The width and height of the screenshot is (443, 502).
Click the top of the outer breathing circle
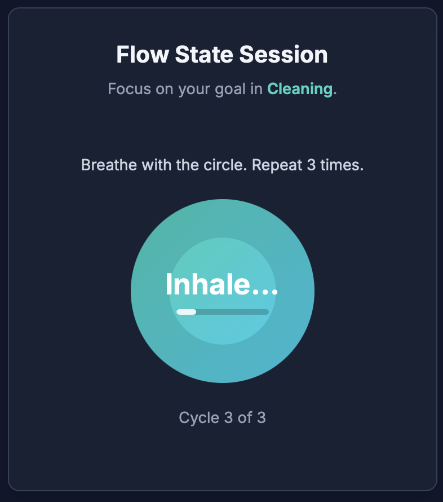[x=222, y=212]
